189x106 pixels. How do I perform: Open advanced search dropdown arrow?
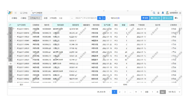[x=104, y=18]
